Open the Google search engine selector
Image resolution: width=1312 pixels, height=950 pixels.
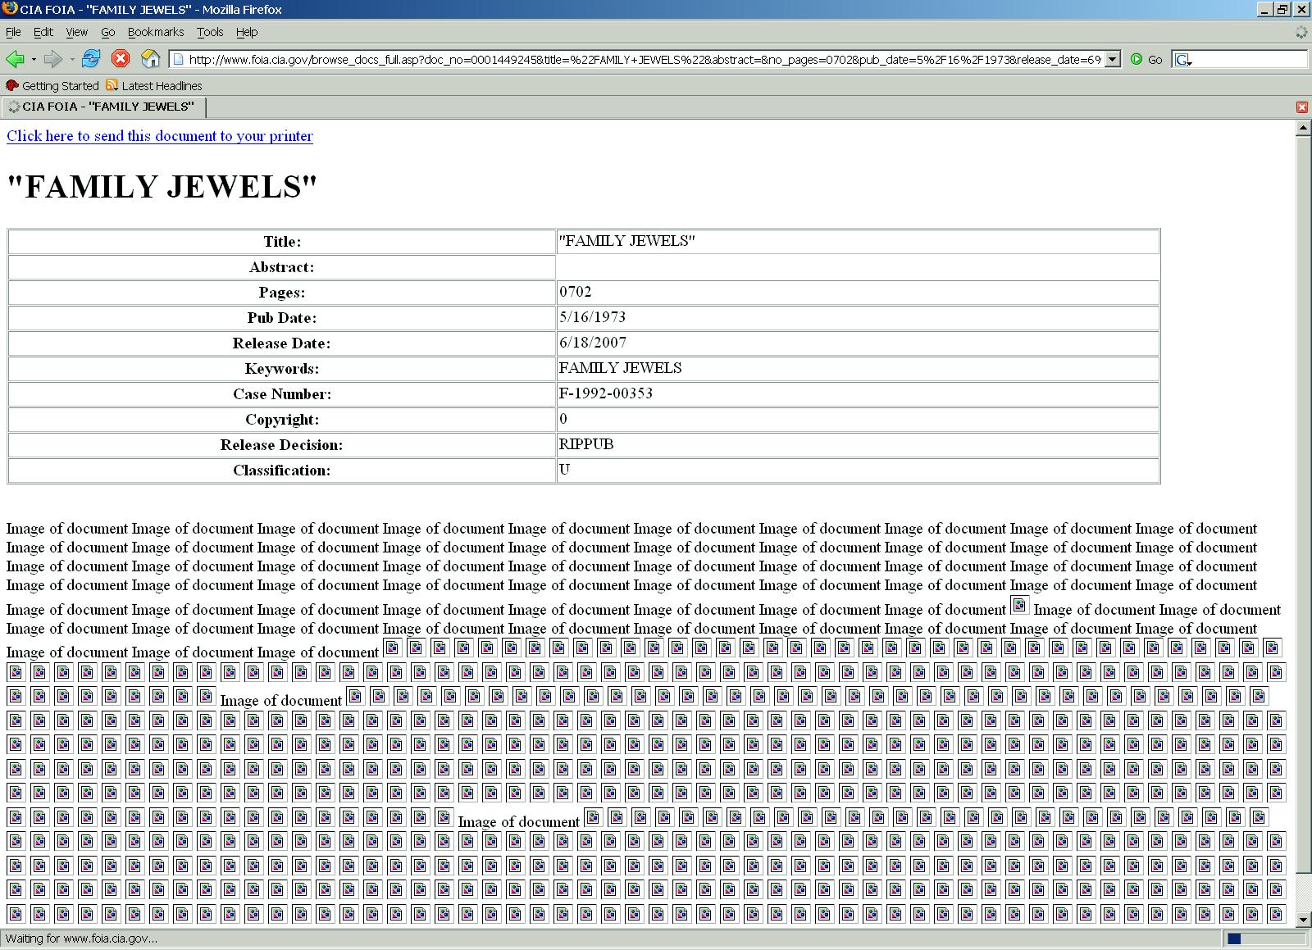tap(1183, 60)
